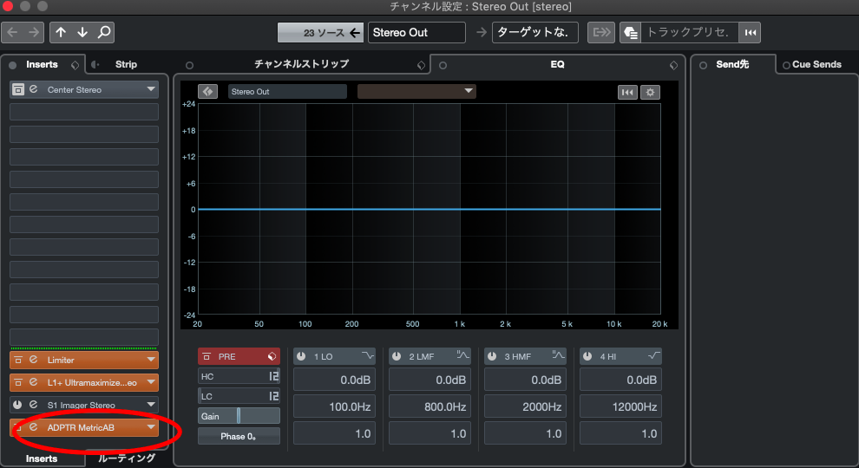The width and height of the screenshot is (859, 468).
Task: Select the bottom Inserts tab
Action: (42, 458)
